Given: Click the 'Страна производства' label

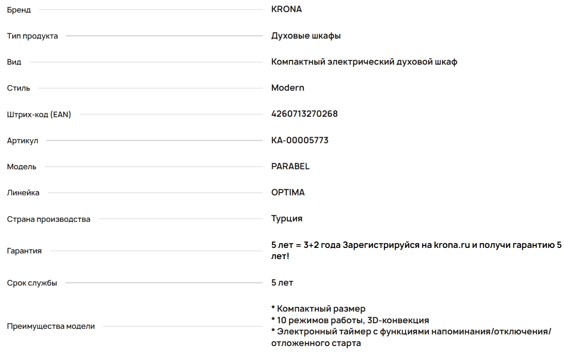Looking at the screenshot, I should pos(49,219).
